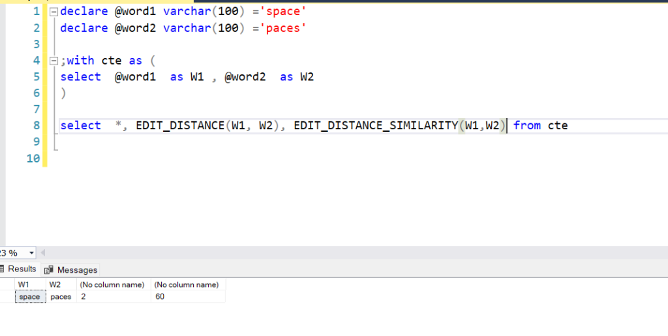Click cte name on line 4
This screenshot has height=336, width=668.
pos(111,61)
